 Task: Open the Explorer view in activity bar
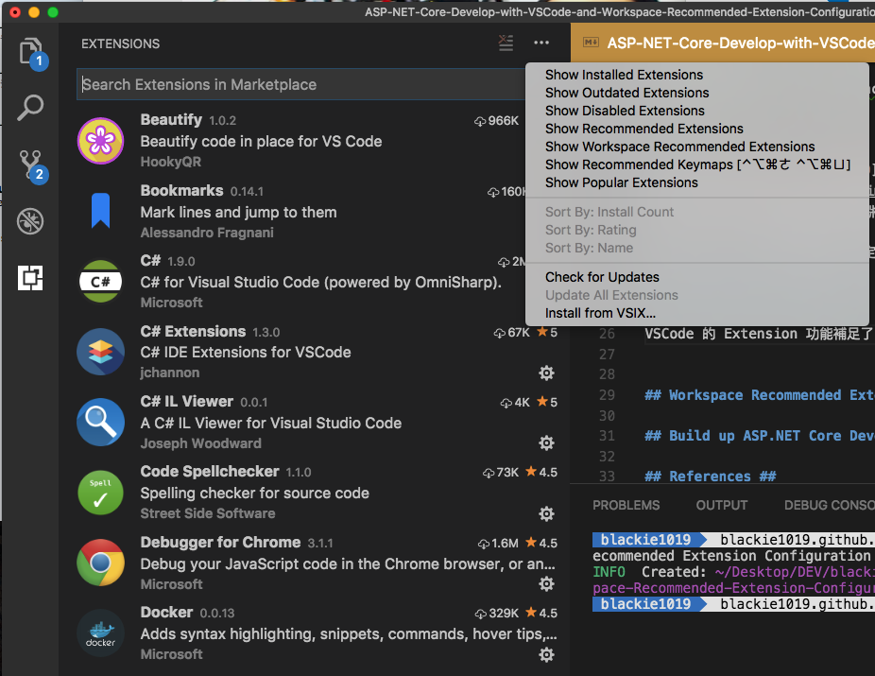[31, 51]
